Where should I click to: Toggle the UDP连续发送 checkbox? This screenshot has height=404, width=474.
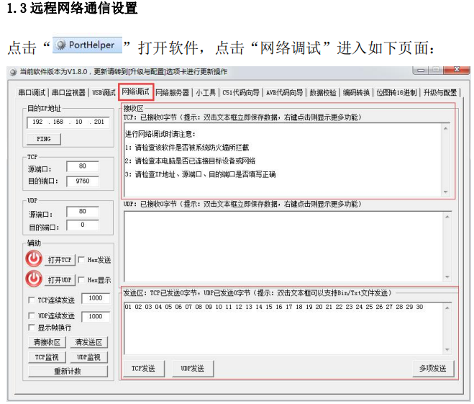(x=31, y=315)
